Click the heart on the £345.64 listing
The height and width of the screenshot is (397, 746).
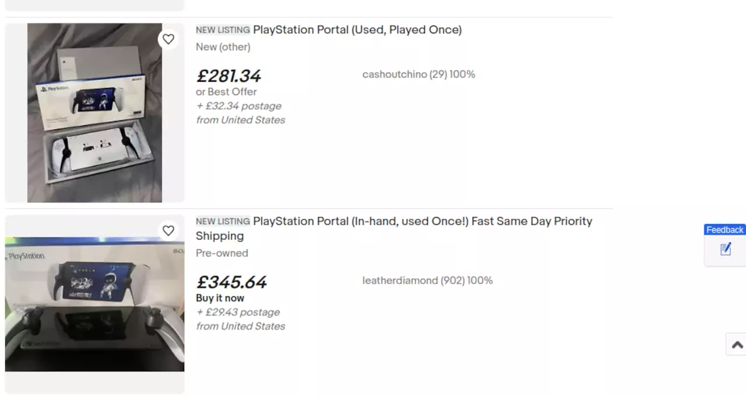click(168, 231)
